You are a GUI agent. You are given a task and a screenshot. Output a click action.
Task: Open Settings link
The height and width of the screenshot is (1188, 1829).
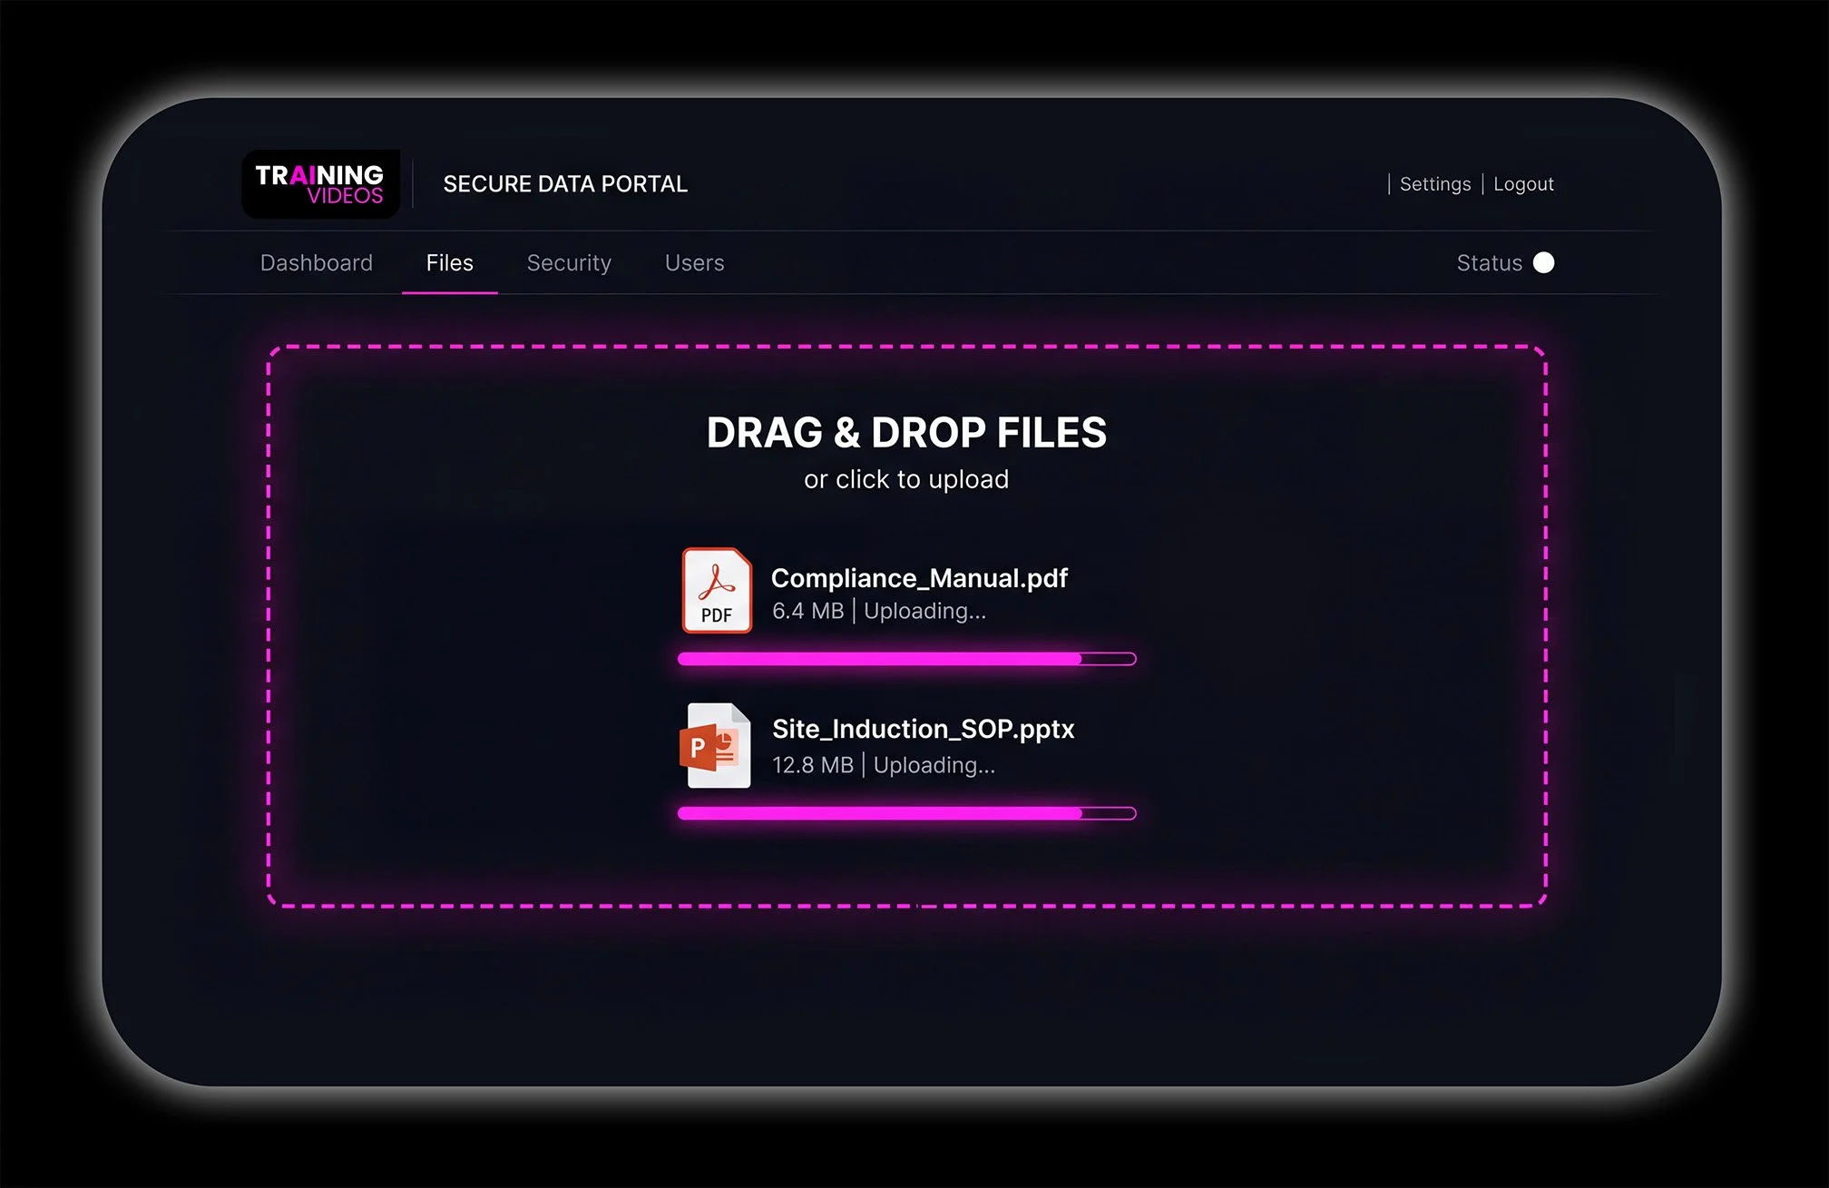click(1435, 184)
